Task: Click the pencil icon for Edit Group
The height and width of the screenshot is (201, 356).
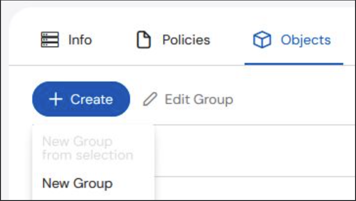Action: (x=150, y=99)
